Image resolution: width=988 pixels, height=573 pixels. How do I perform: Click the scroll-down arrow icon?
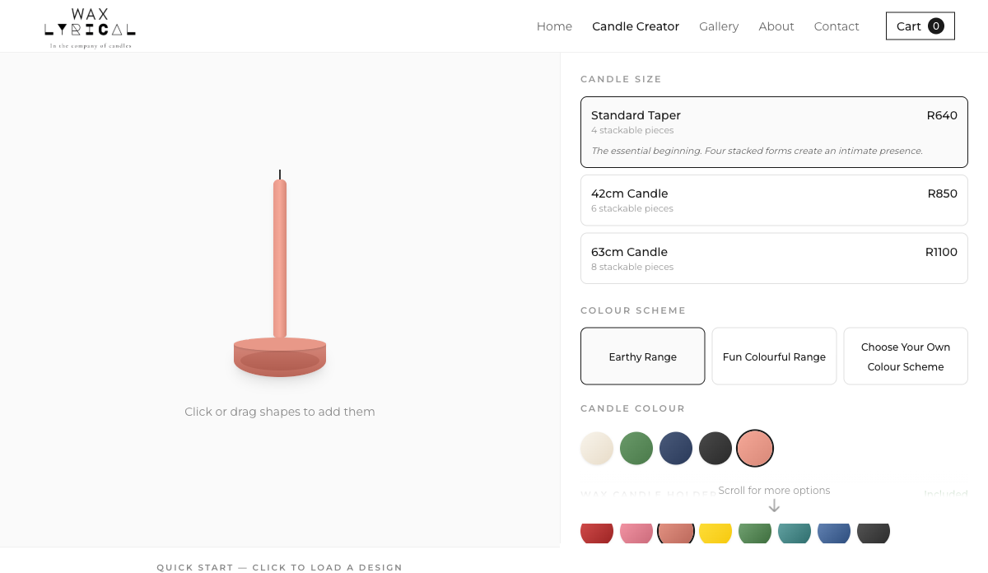coord(774,505)
